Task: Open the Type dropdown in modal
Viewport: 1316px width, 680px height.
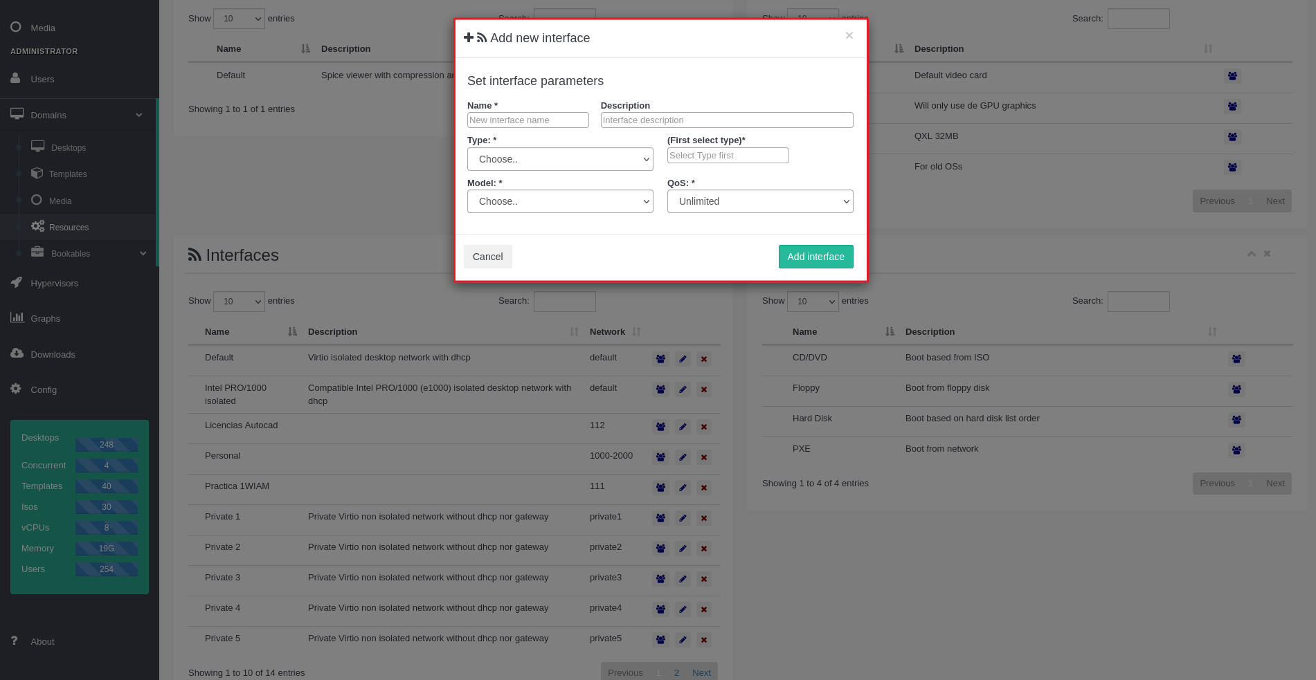Action: [560, 159]
